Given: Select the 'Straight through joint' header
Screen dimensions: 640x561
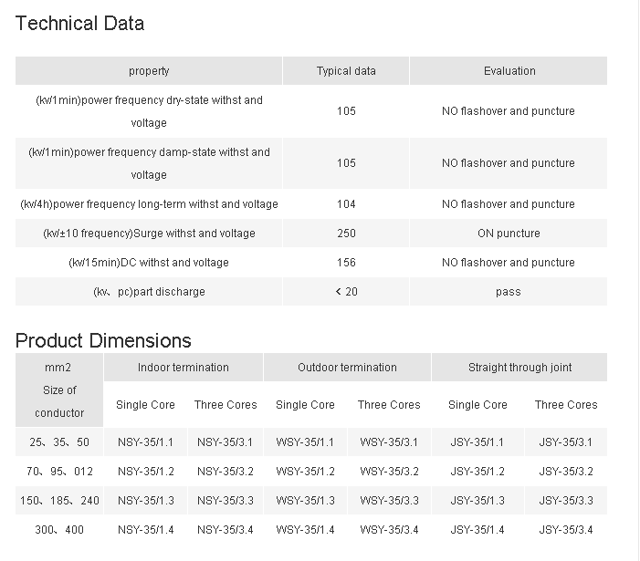Looking at the screenshot, I should point(519,368).
